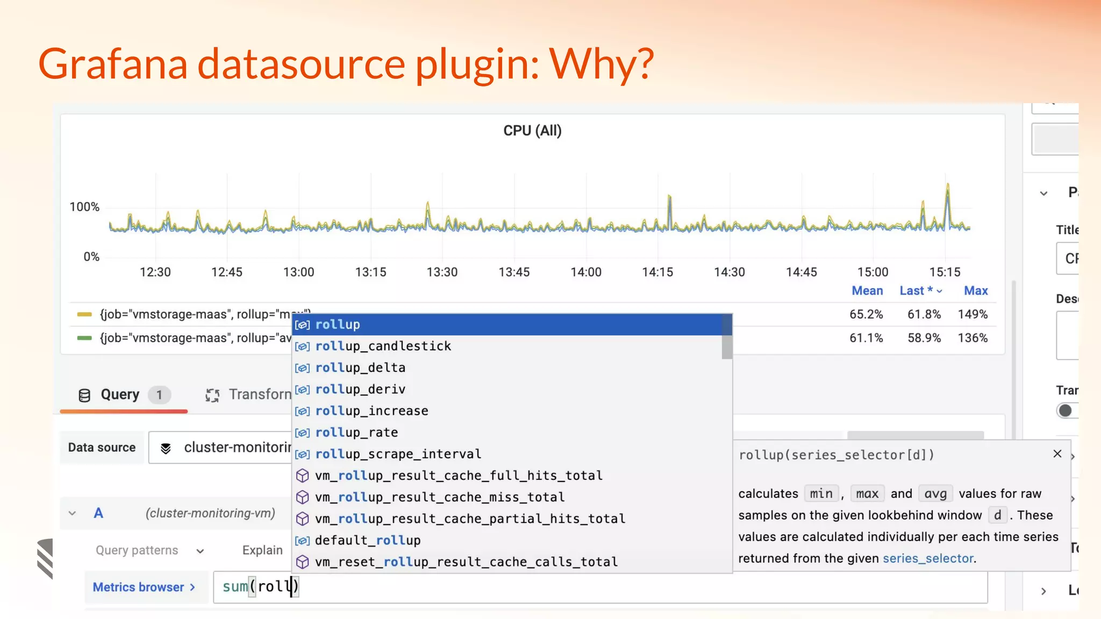1101x619 pixels.
Task: Click function icon beside rollup_rate
Action: tap(303, 433)
